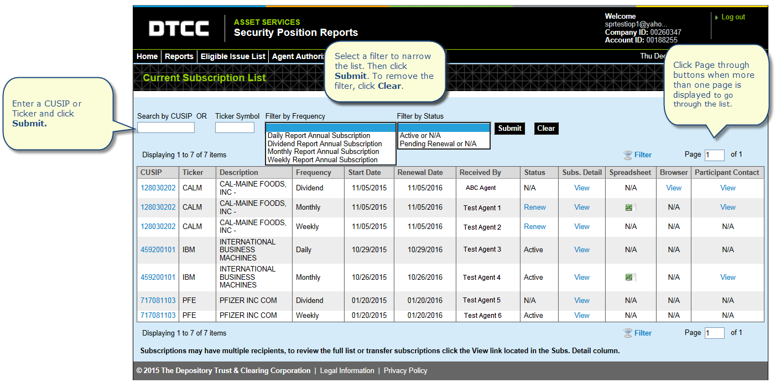Viewport: 775px width, 383px height.
Task: Click the DTCC logo
Action: pyautogui.click(x=179, y=29)
